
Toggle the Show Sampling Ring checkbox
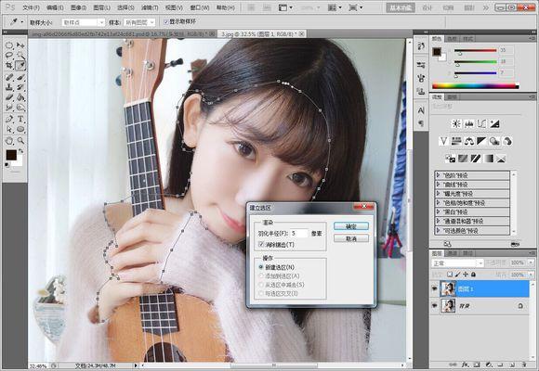[166, 21]
